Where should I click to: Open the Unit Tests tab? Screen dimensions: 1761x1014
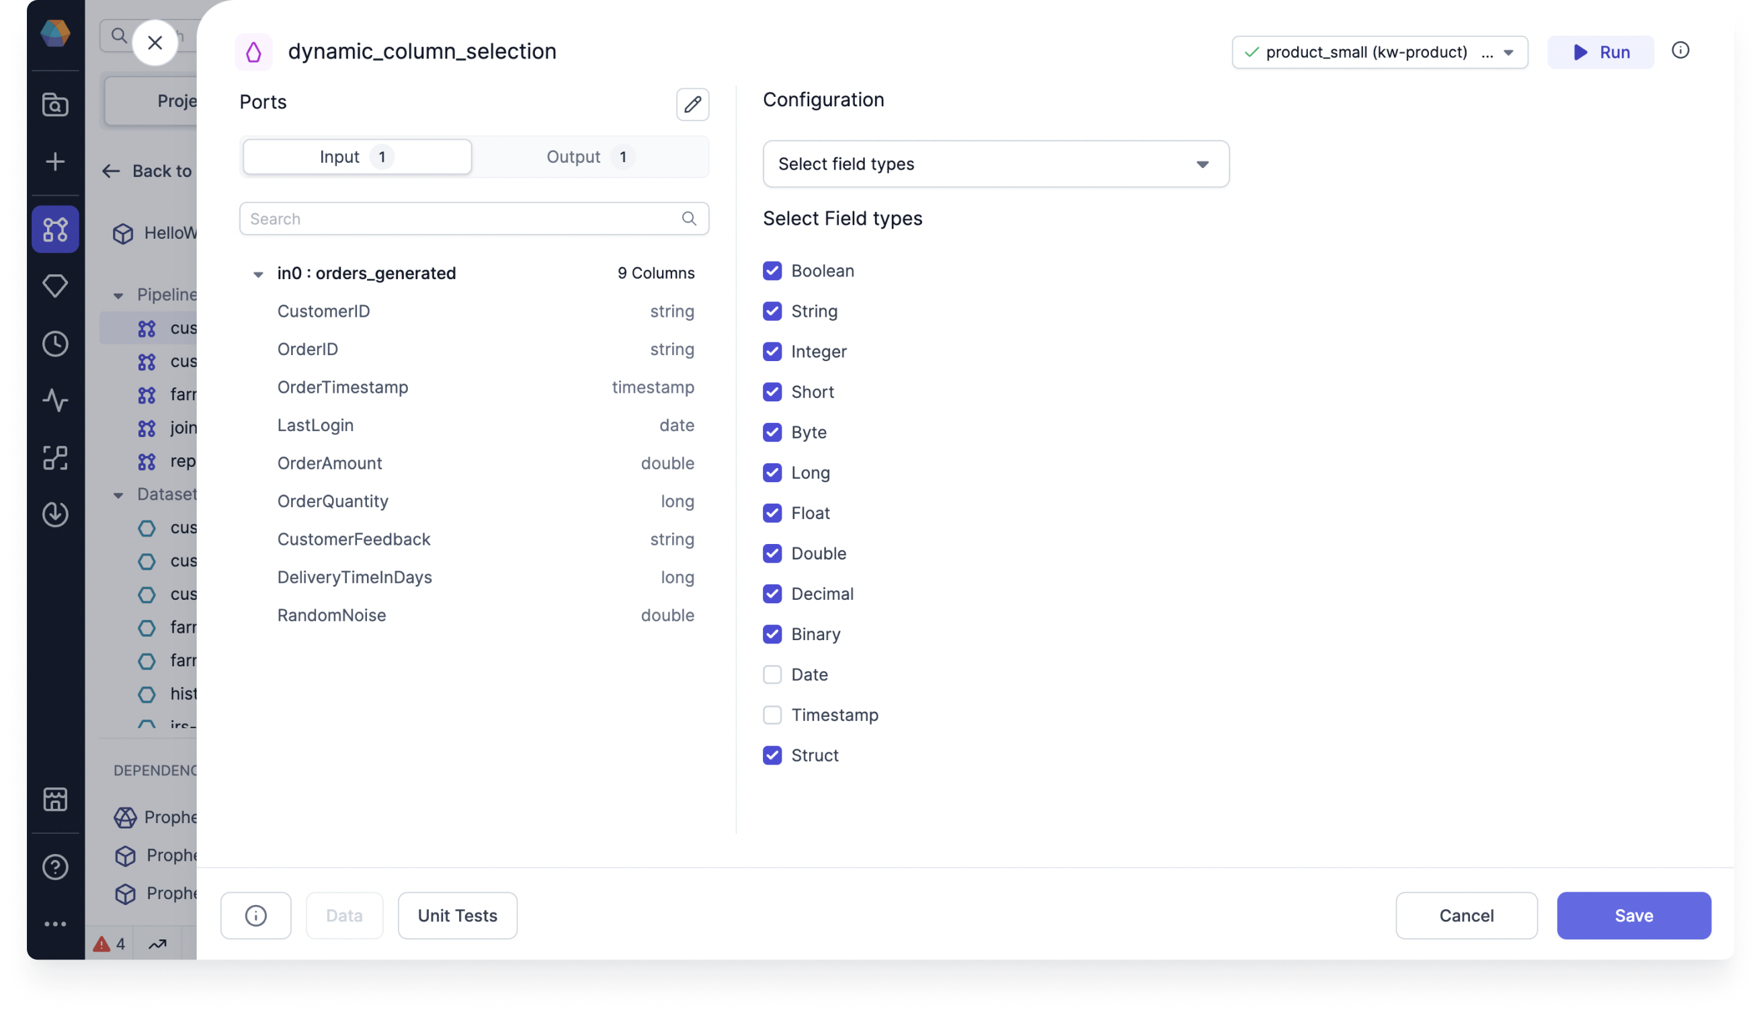457,915
